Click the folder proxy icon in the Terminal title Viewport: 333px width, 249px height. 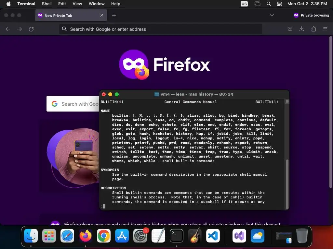[x=156, y=94]
